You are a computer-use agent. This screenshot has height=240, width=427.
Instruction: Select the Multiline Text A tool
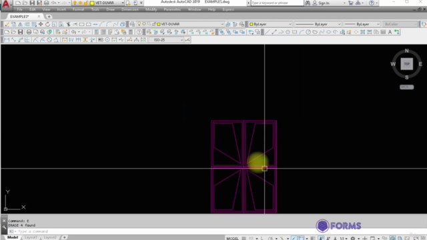390,32
